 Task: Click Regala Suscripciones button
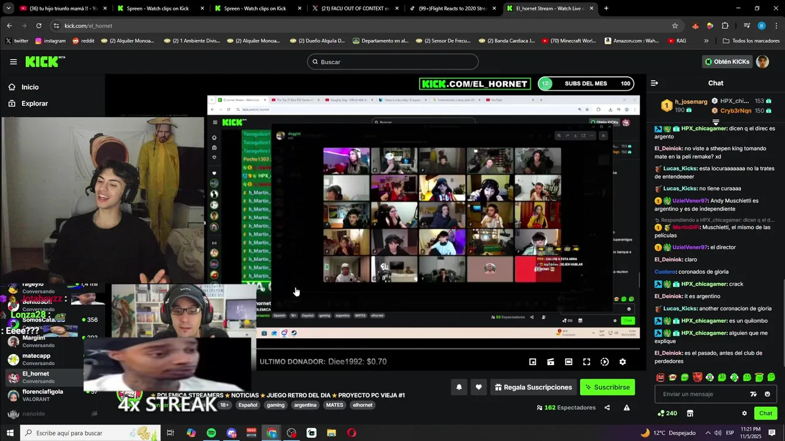(534, 387)
